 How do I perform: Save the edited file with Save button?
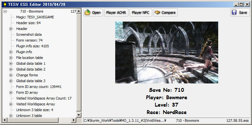point(240,13)
